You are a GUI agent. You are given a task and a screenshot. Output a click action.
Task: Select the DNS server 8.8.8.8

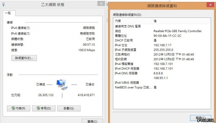[x=158, y=73]
